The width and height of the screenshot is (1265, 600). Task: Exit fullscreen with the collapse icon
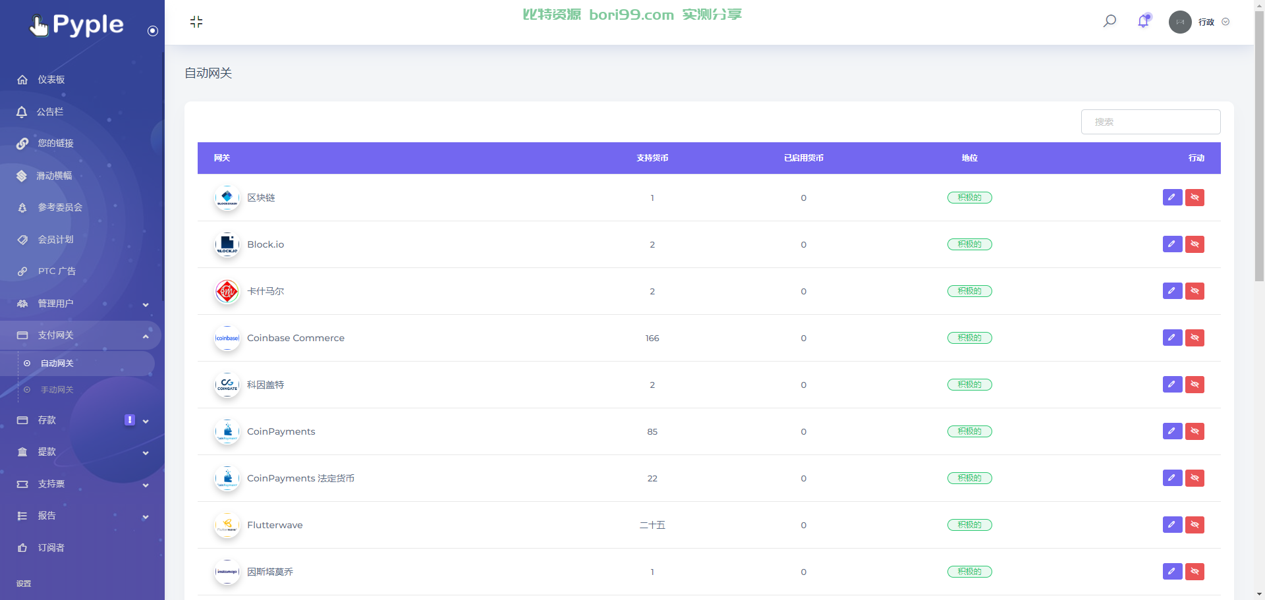(196, 22)
